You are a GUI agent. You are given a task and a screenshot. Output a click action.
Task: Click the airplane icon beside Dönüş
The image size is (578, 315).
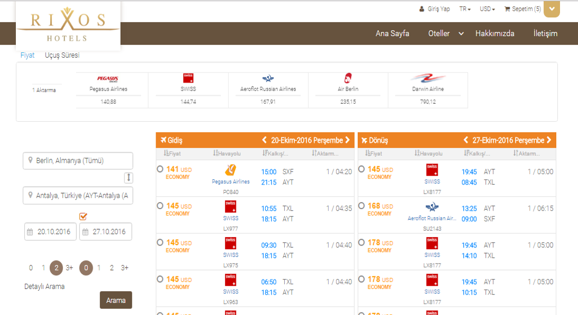pyautogui.click(x=364, y=140)
